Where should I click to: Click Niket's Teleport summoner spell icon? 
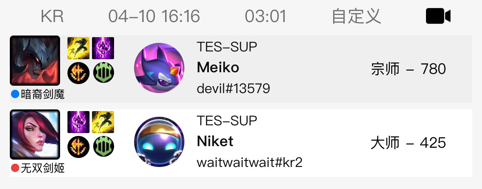click(x=78, y=122)
